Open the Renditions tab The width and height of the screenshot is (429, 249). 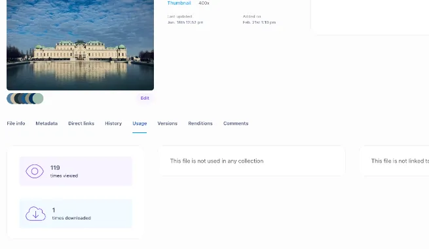pyautogui.click(x=200, y=123)
